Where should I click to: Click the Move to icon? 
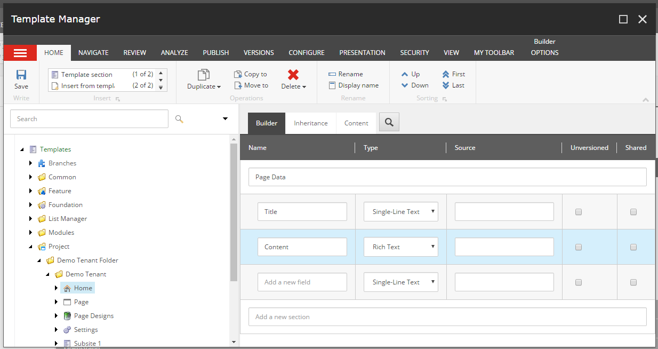238,85
